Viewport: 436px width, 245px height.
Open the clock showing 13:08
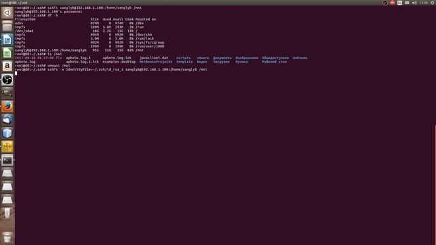coord(424,3)
